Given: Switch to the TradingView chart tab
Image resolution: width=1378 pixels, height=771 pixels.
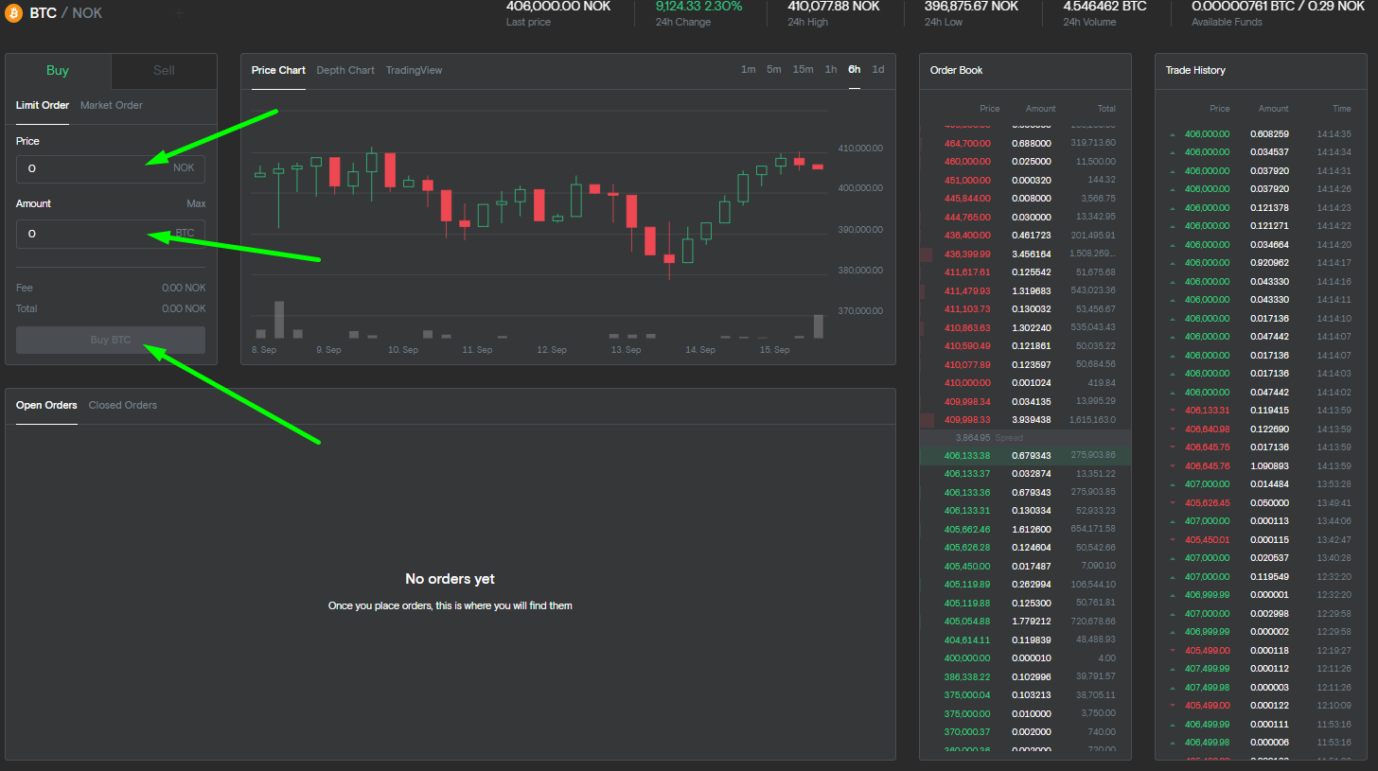Looking at the screenshot, I should click(414, 70).
